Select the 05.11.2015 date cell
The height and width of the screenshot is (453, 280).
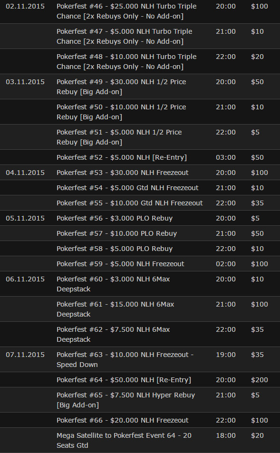coord(25,218)
